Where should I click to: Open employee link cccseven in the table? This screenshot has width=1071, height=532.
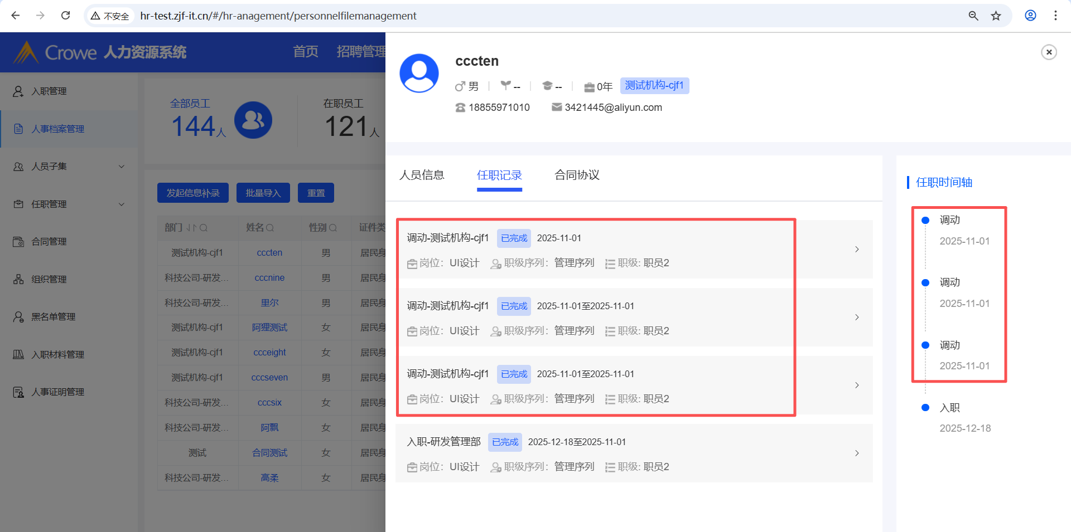pyautogui.click(x=269, y=378)
